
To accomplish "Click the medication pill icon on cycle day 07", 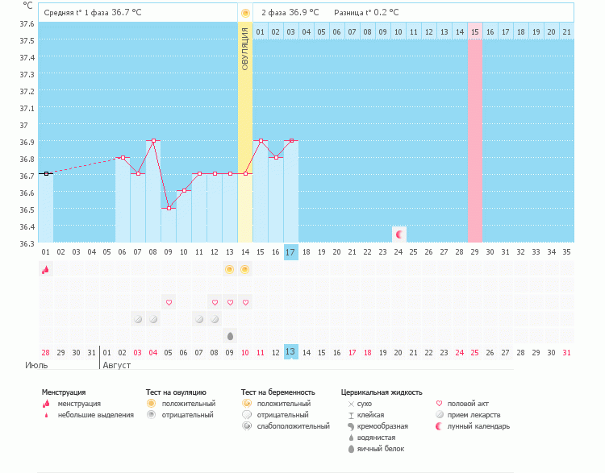I will 138,319.
